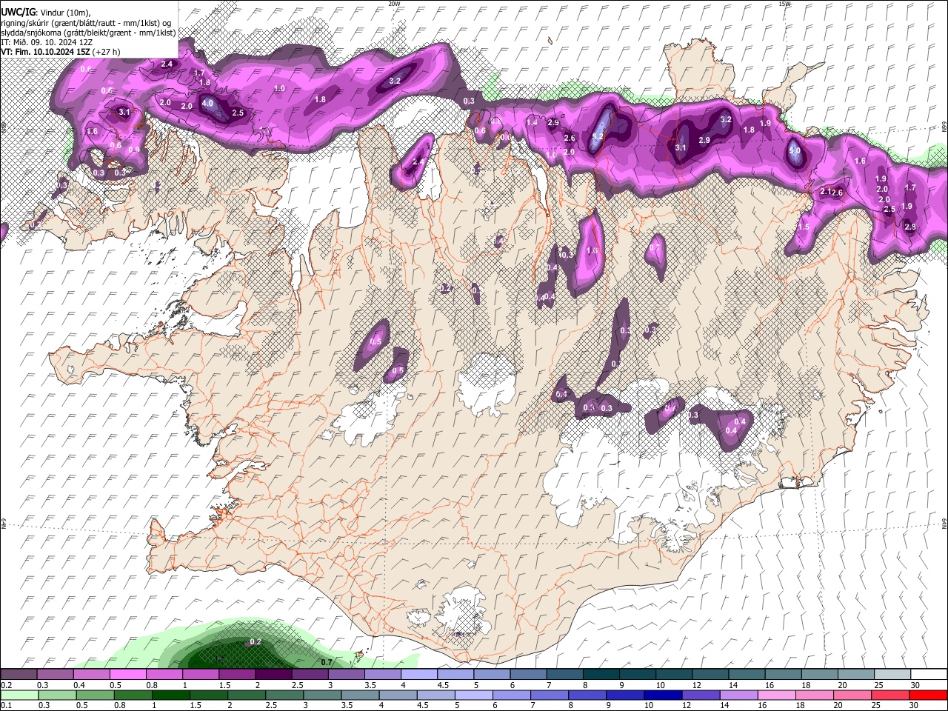
Task: Click the 1.4 snowfall value on the map
Action: pyautogui.click(x=532, y=123)
